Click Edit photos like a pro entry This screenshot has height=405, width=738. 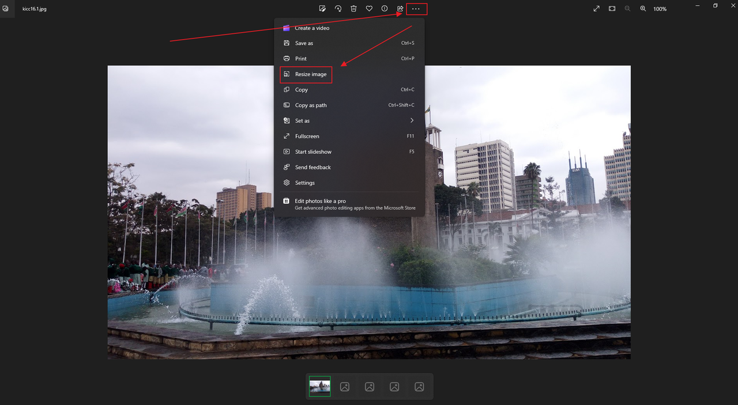tap(349, 204)
